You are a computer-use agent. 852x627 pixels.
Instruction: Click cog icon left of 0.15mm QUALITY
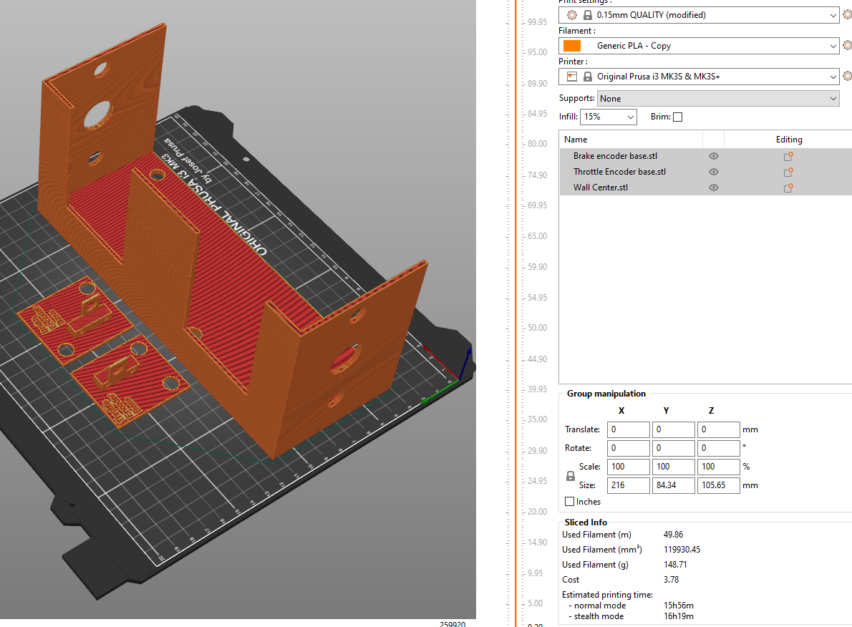coord(571,15)
